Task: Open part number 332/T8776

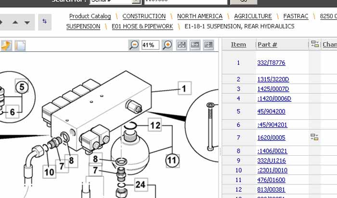Action: [271, 62]
